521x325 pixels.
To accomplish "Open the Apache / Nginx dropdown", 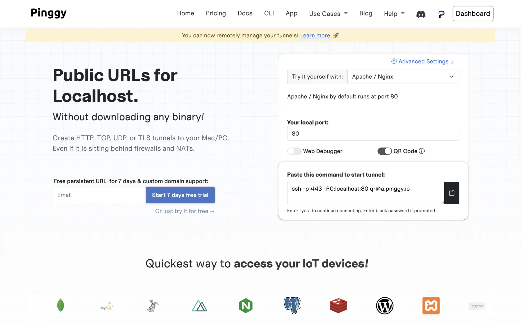I will tap(403, 77).
